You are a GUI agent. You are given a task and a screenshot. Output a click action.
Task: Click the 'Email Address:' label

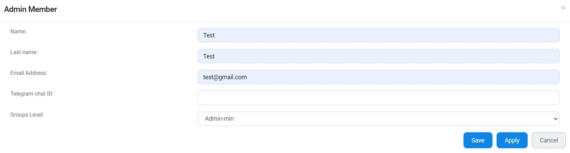pyautogui.click(x=29, y=73)
